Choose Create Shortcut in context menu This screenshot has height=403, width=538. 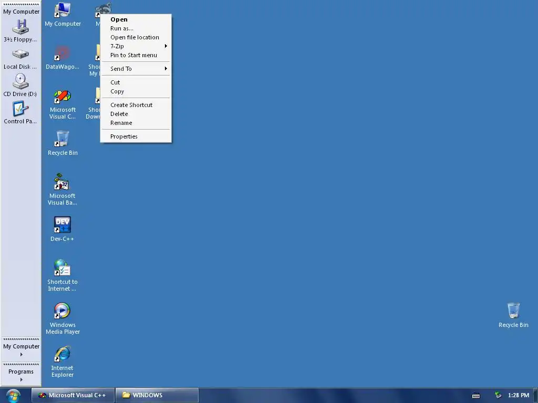(x=136, y=105)
